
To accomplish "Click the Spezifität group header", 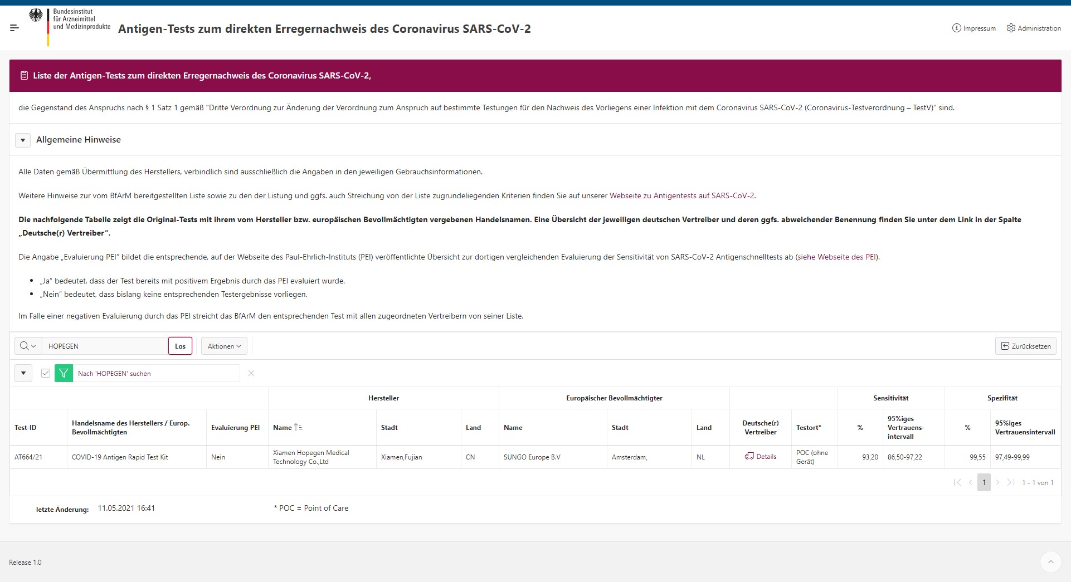I will tap(1002, 398).
